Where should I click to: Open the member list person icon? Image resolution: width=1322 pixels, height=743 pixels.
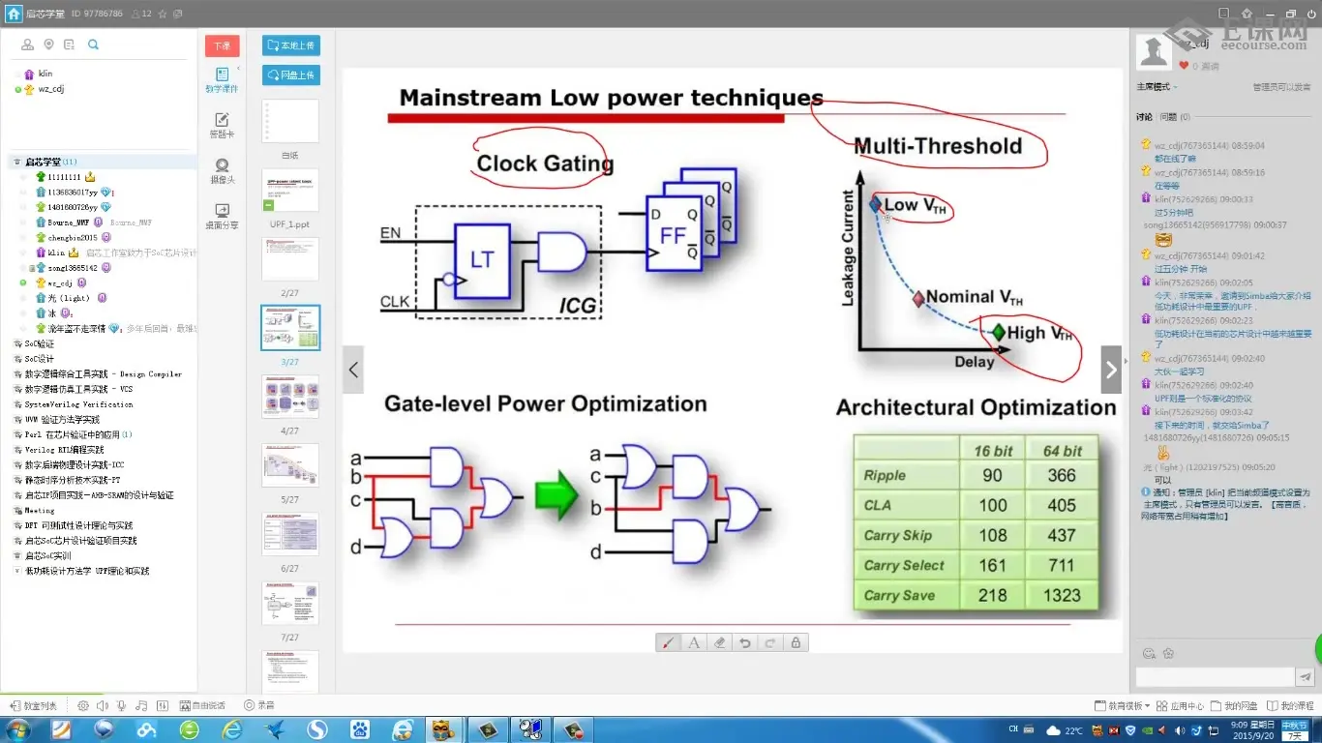pos(27,45)
